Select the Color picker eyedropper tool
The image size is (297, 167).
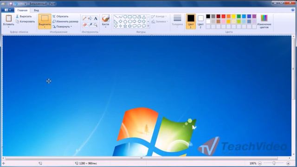(90, 25)
